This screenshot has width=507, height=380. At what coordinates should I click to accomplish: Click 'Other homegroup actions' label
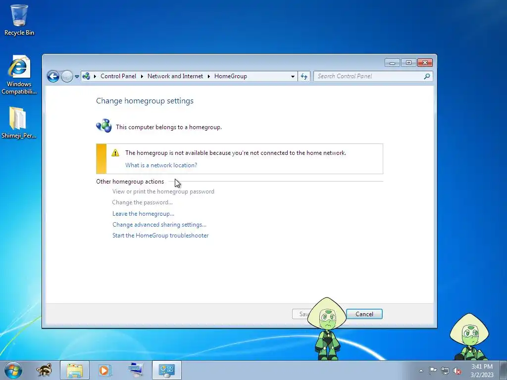coord(130,182)
